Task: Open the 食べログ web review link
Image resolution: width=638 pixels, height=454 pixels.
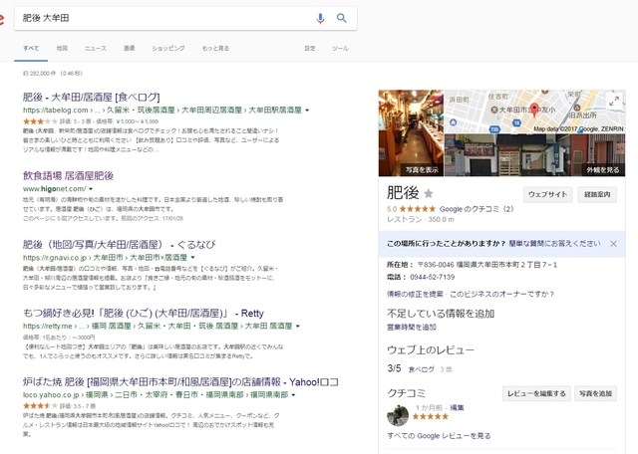Action: click(421, 369)
